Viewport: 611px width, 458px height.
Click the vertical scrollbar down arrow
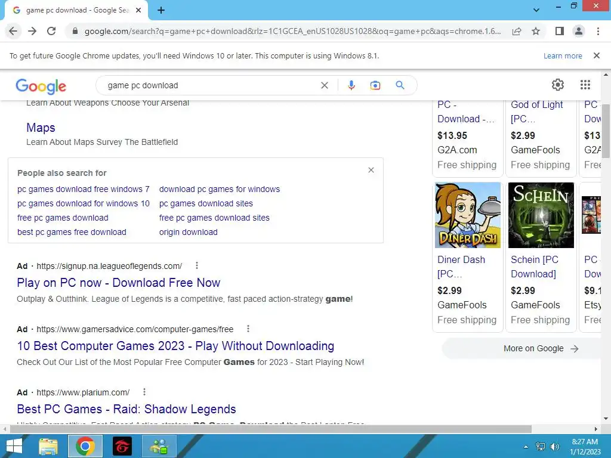(606, 419)
